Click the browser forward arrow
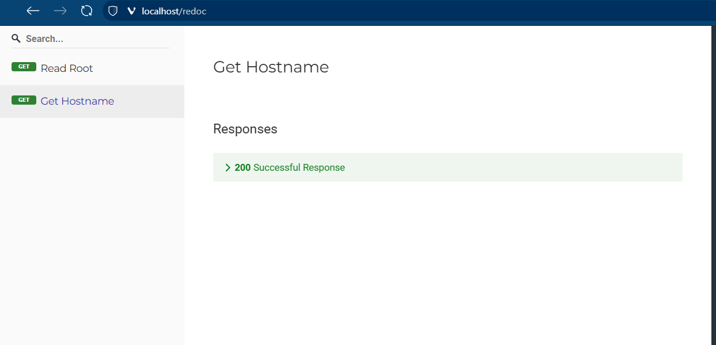 pos(60,11)
